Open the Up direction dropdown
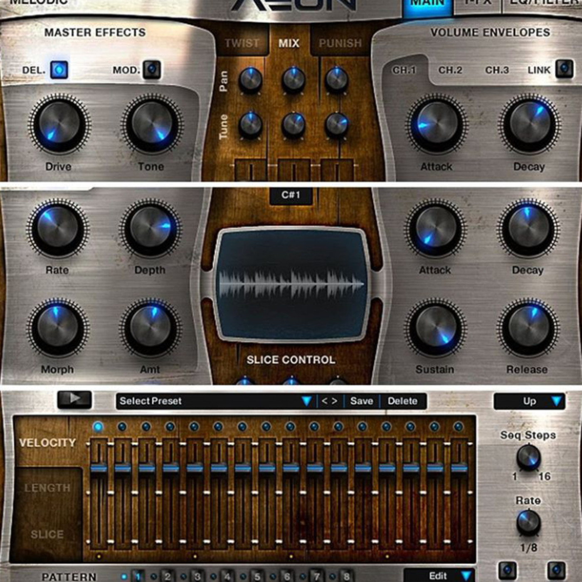Viewport: 582px width, 582px height. click(529, 401)
